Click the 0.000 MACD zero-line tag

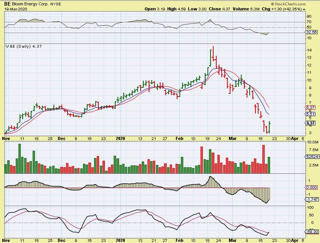[312, 187]
